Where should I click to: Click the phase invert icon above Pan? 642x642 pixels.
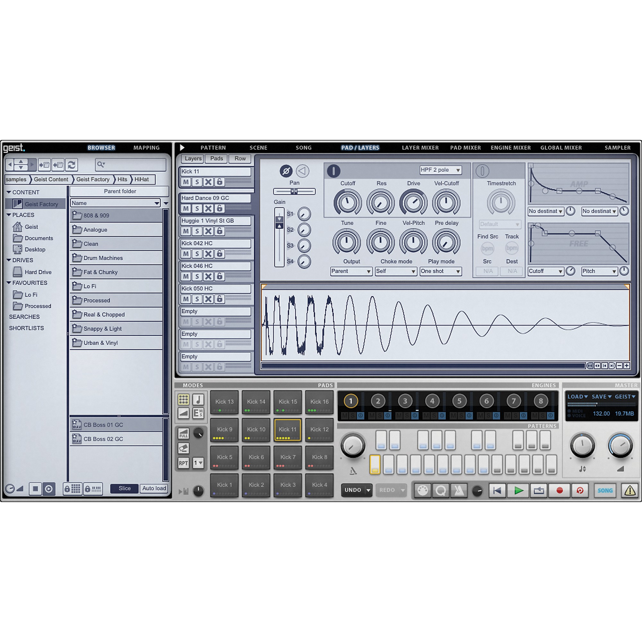point(286,171)
